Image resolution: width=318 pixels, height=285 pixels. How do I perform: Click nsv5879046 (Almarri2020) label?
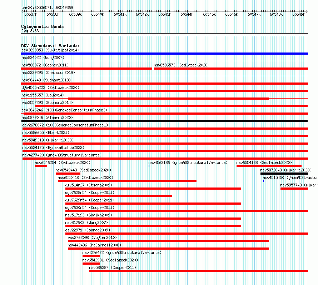pos(47,117)
